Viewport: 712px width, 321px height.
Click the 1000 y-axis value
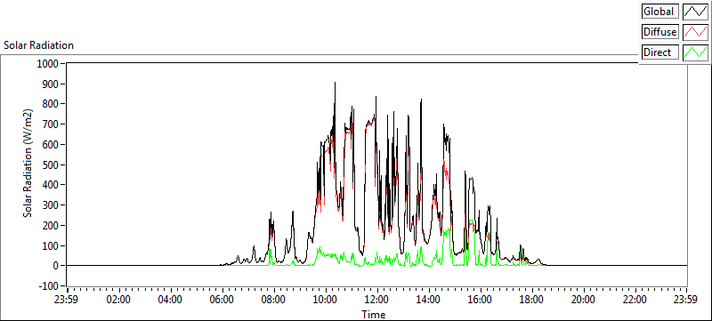click(x=49, y=63)
